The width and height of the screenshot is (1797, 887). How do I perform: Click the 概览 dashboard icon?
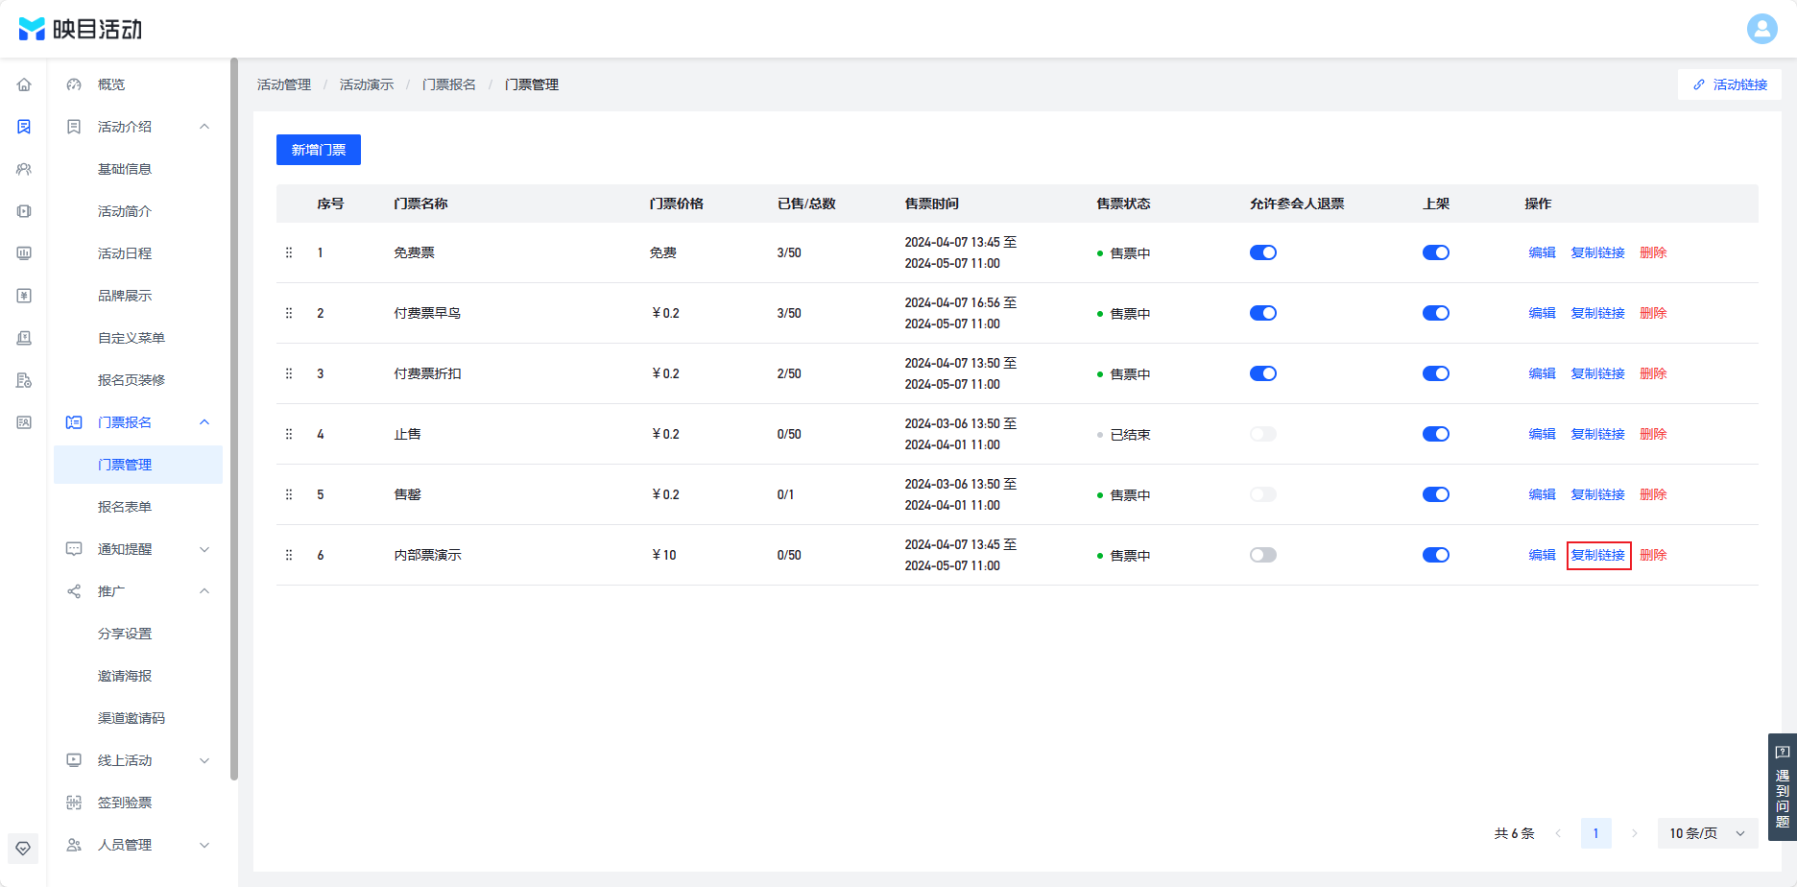tap(74, 84)
